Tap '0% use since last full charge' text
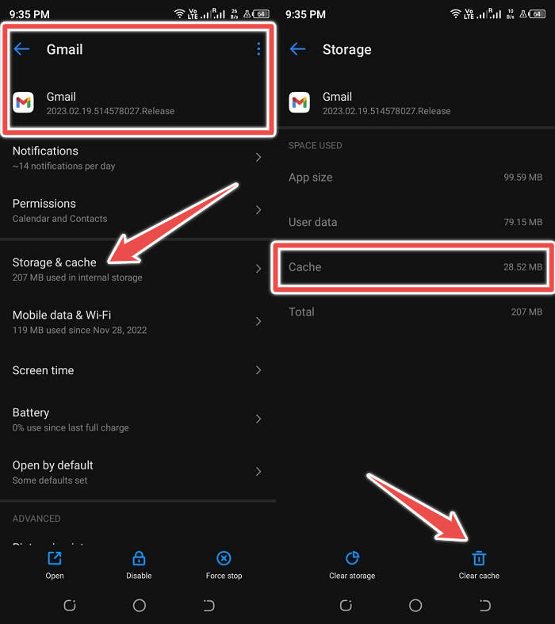 click(71, 428)
